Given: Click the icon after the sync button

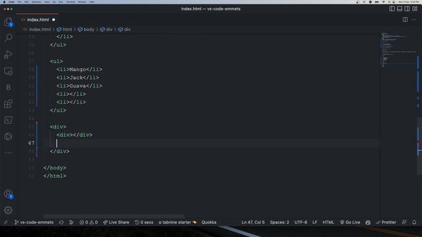Looking at the screenshot, I should point(71,223).
